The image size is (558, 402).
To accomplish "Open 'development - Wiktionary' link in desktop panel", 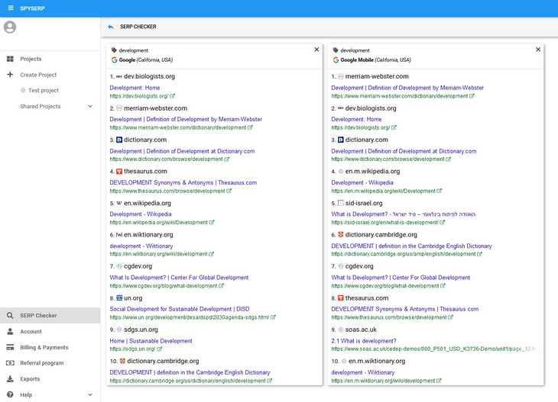I will pos(141,246).
